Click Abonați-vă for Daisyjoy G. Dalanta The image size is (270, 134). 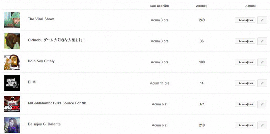point(245,125)
